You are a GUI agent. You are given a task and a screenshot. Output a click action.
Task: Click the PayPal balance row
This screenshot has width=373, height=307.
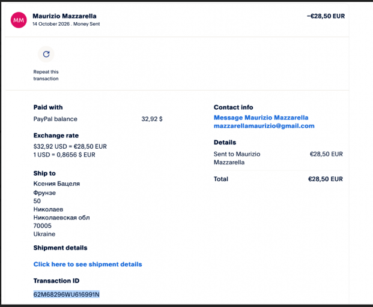click(x=98, y=119)
